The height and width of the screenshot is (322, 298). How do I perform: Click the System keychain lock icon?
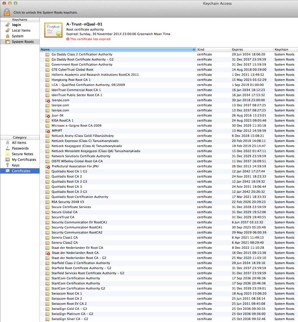tap(8, 36)
